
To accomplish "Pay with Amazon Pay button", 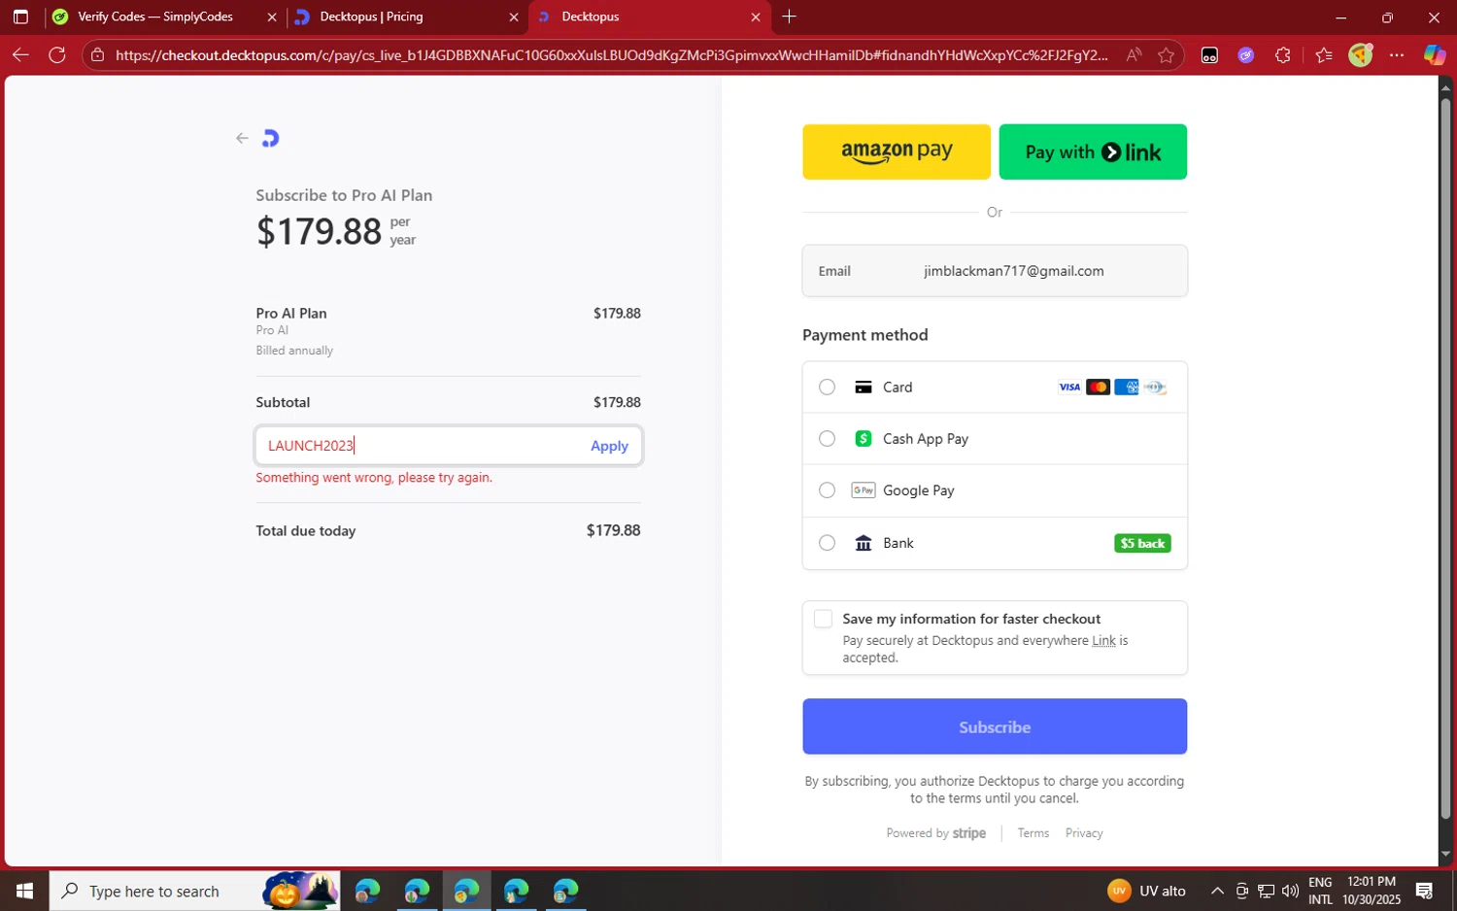I will 897,152.
